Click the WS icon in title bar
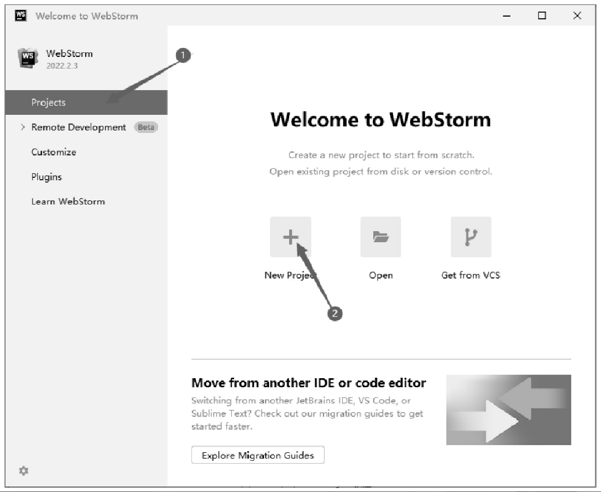Viewport: 601px width, 492px height. pyautogui.click(x=21, y=16)
